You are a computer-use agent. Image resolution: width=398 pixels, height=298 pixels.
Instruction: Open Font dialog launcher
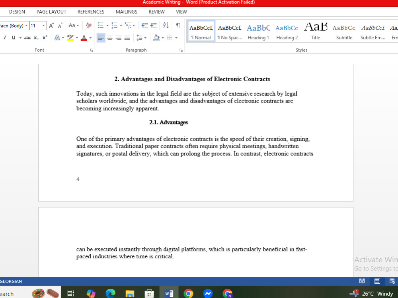[92, 50]
